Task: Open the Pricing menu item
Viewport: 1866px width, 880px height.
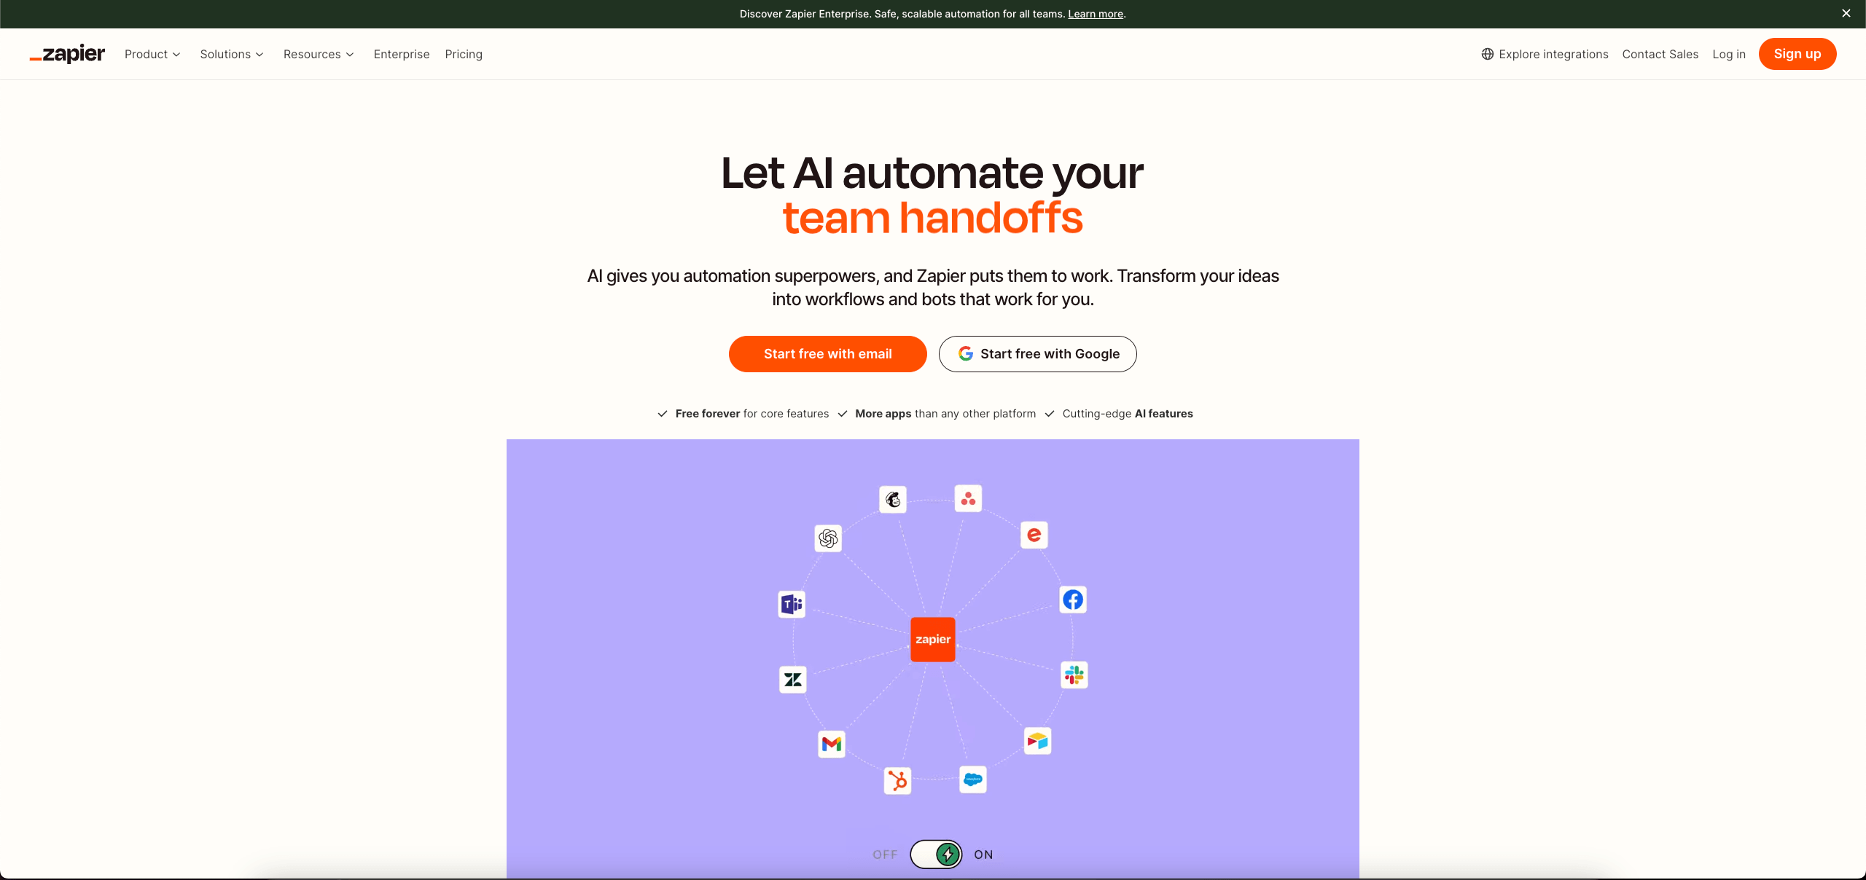Action: [x=464, y=53]
